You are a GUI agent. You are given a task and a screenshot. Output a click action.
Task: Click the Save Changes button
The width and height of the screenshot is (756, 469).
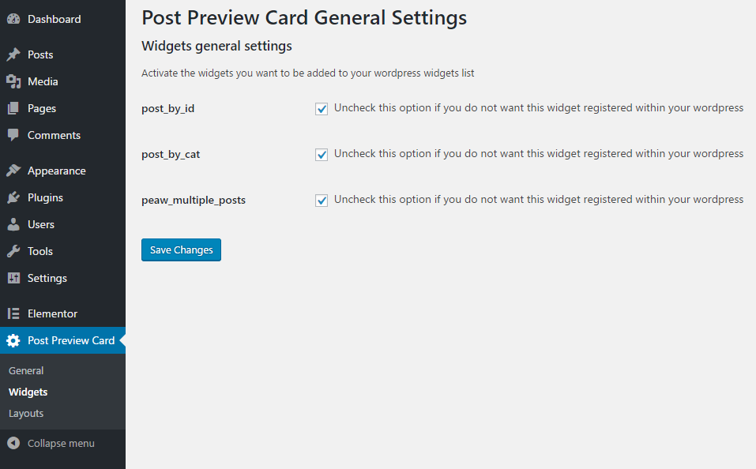[x=181, y=250]
